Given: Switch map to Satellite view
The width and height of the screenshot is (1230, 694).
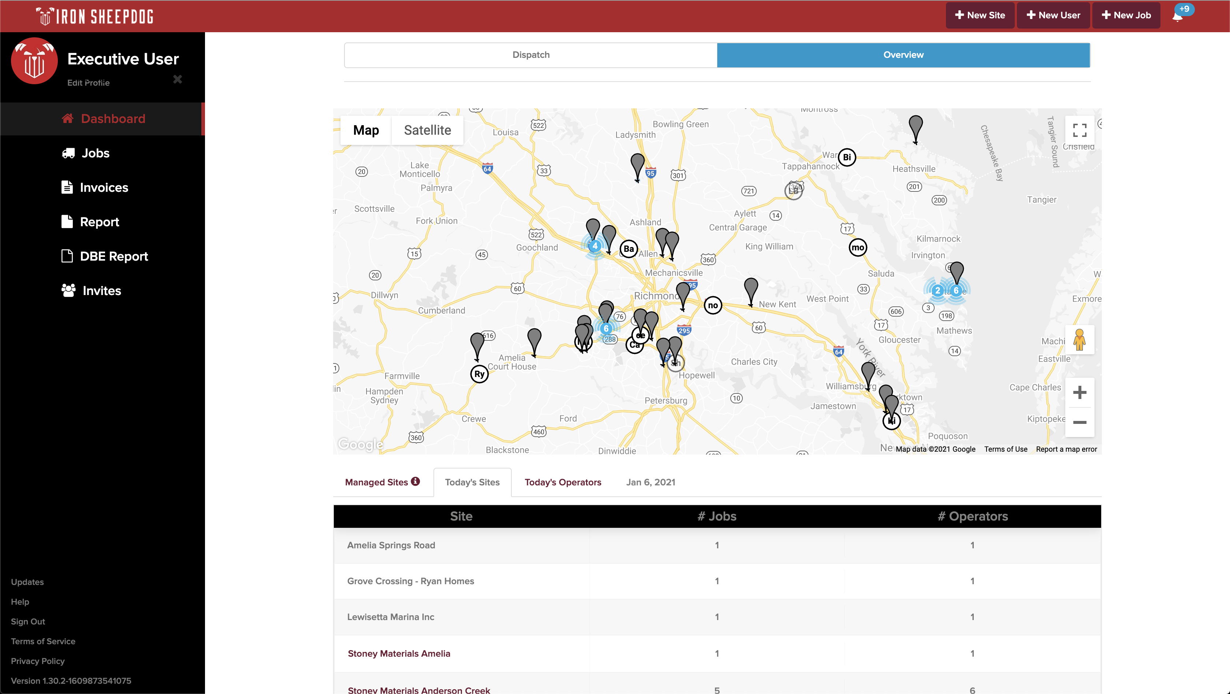Looking at the screenshot, I should pos(427,130).
